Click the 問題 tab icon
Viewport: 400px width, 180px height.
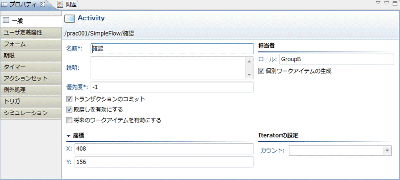[x=60, y=5]
